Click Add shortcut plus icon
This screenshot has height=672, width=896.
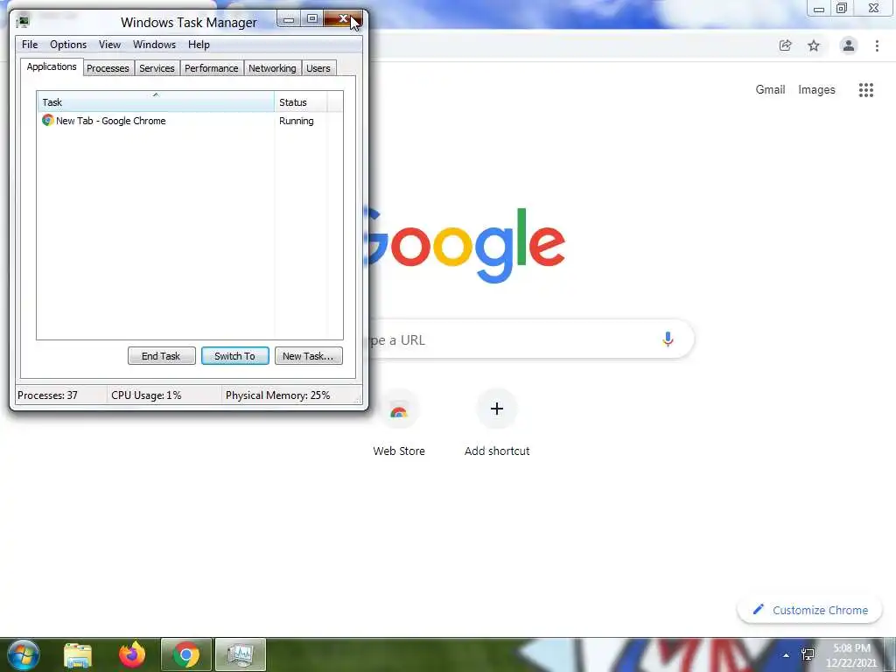497,409
